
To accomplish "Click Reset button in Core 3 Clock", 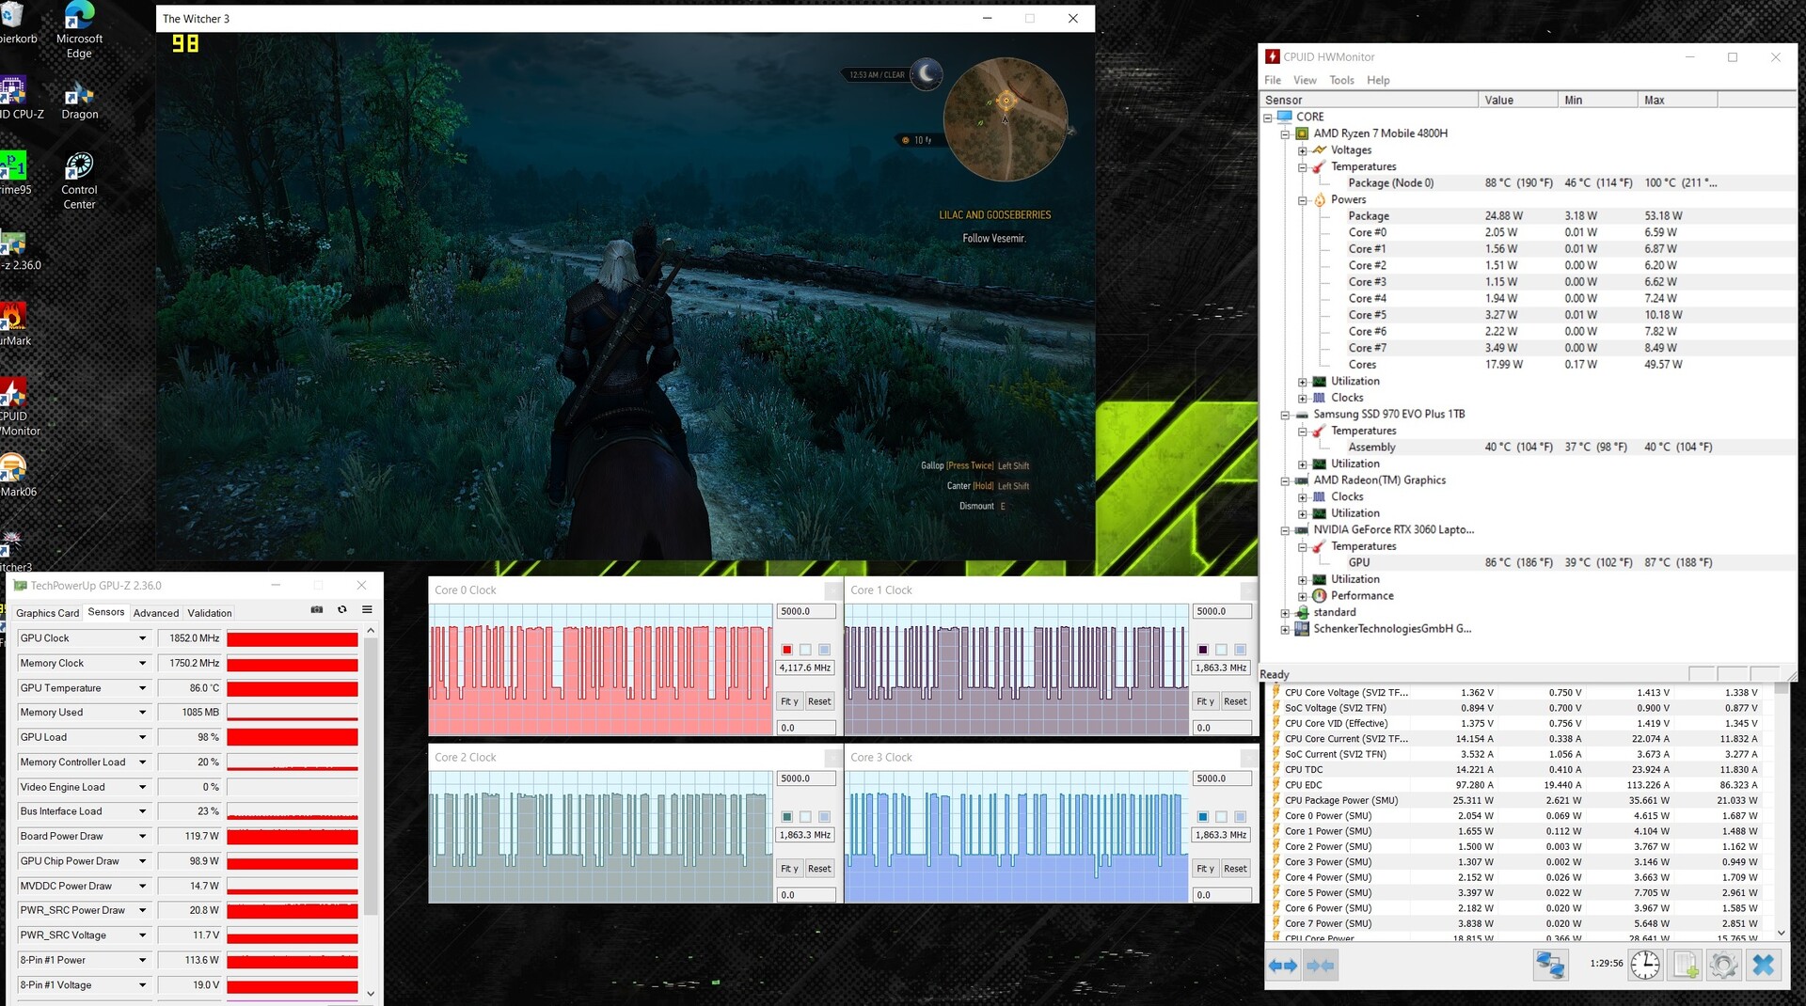I will point(1235,869).
